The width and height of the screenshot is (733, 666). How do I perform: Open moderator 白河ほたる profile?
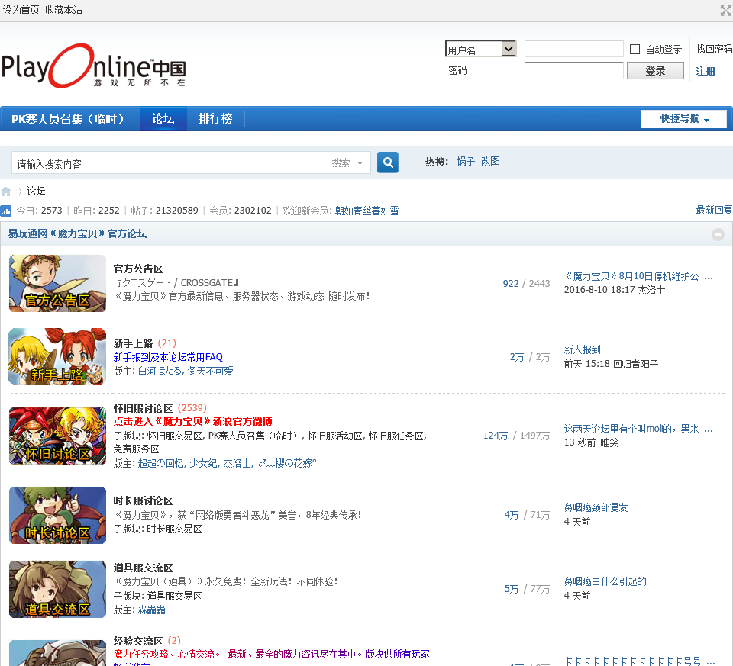[x=160, y=371]
